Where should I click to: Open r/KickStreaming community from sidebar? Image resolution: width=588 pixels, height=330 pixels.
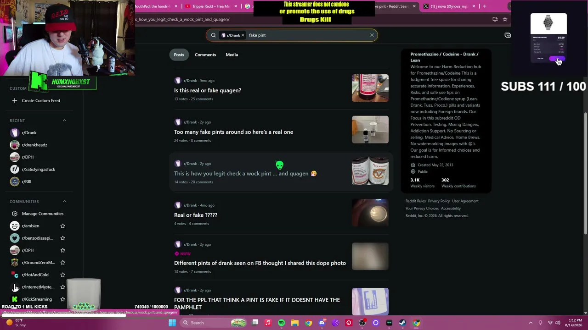click(x=37, y=299)
